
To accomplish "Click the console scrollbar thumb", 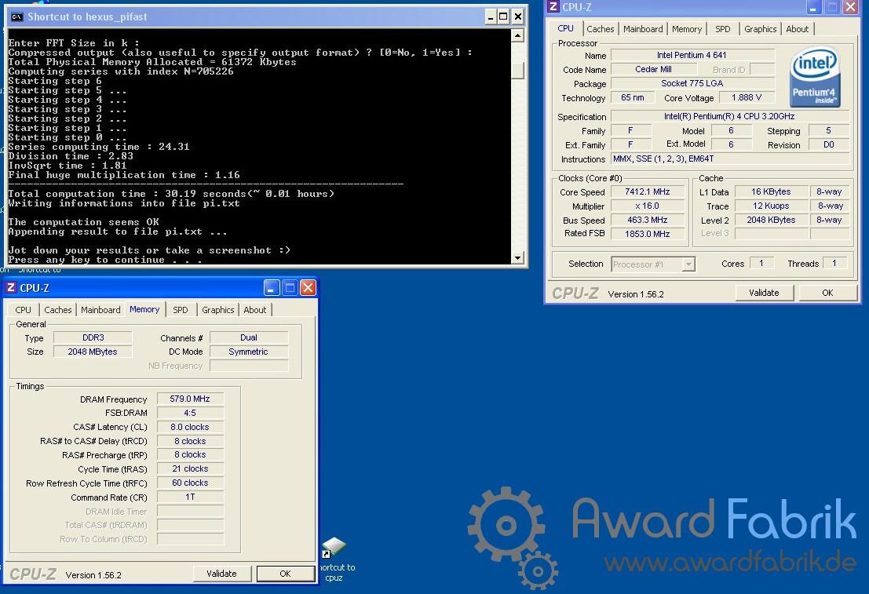I will pyautogui.click(x=517, y=69).
